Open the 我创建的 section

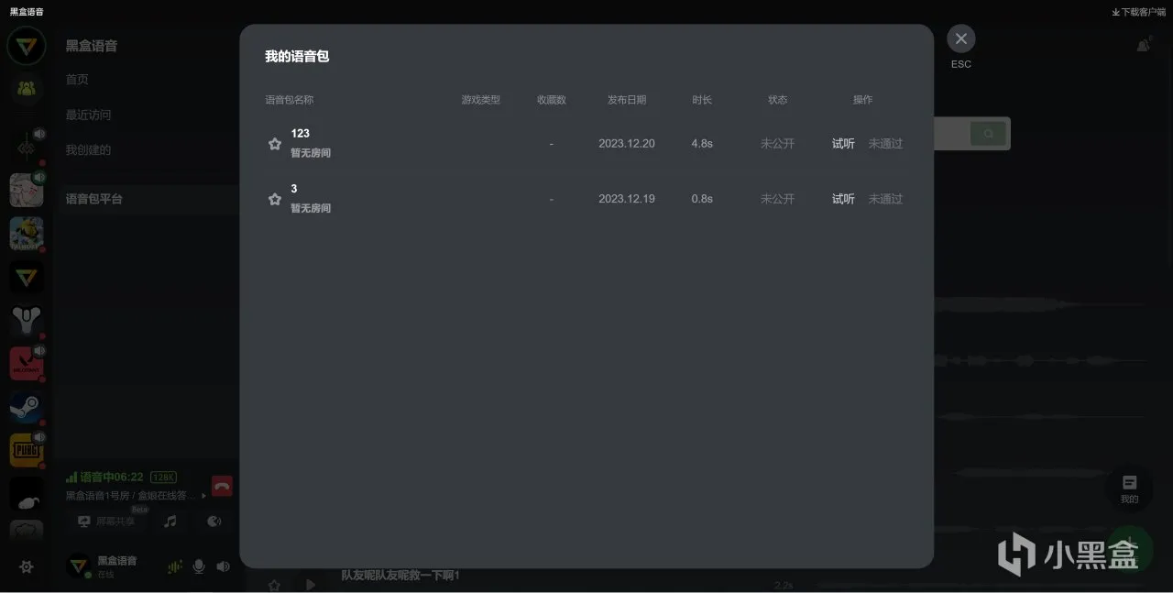point(88,149)
